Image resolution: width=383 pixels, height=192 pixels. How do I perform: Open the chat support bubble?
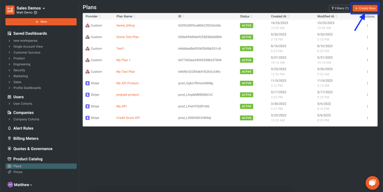tap(372, 182)
